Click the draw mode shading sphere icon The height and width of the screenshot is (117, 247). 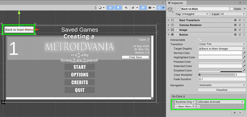point(100,8)
